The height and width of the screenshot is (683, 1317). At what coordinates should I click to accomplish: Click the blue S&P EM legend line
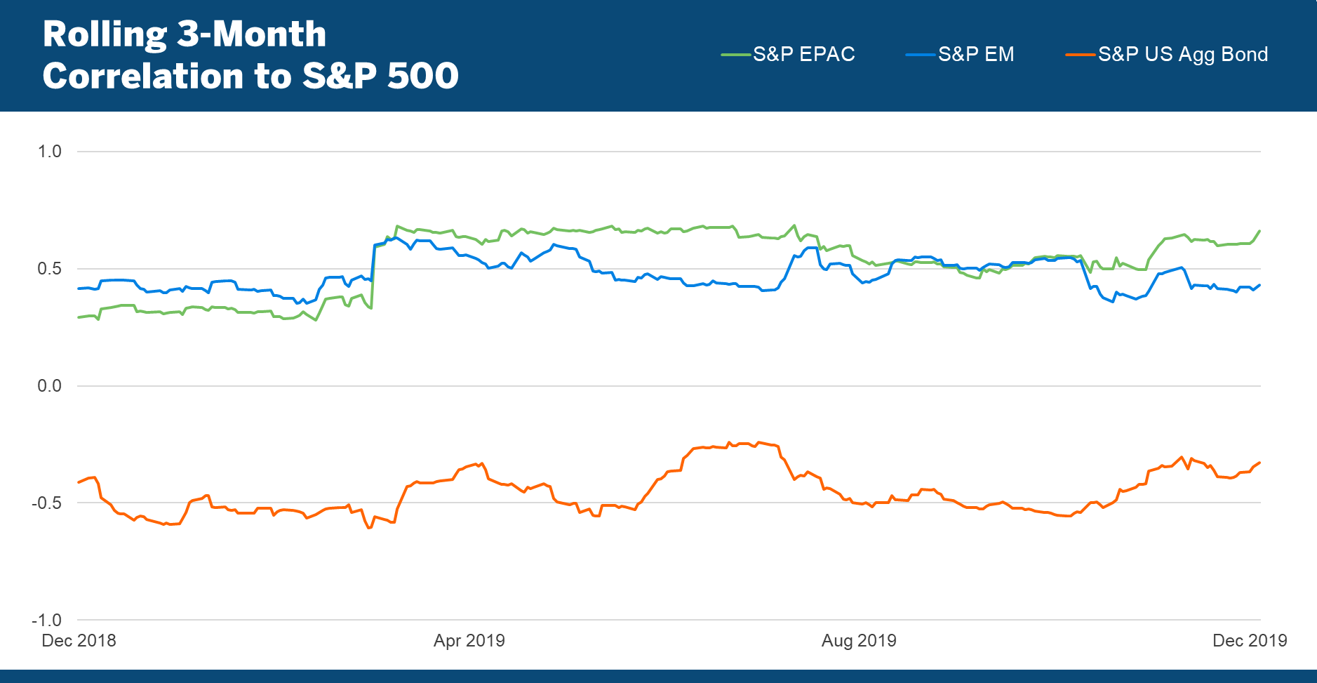click(x=921, y=55)
